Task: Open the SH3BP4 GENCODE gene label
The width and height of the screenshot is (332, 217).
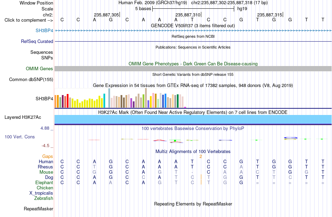Action: pyautogui.click(x=44, y=30)
